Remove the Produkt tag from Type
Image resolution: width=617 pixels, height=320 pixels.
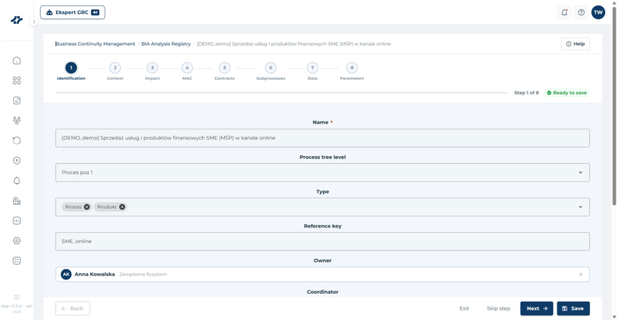click(x=122, y=207)
